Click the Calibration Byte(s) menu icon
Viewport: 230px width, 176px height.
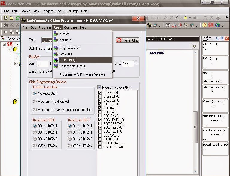click(x=56, y=66)
